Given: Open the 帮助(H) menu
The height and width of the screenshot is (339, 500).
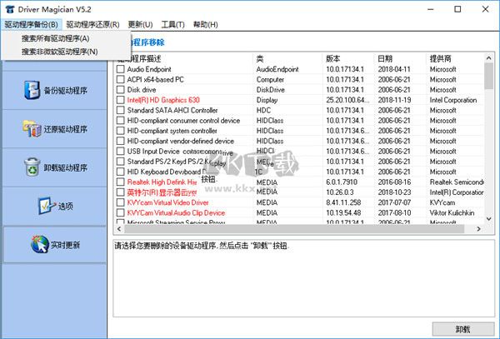Looking at the screenshot, I should tap(205, 24).
